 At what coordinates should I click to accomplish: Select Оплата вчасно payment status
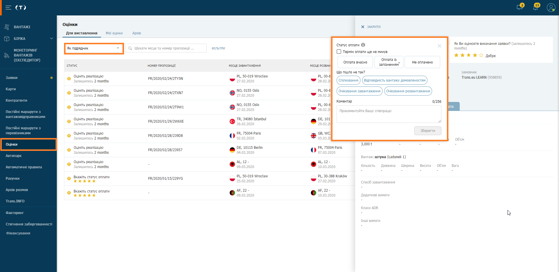355,62
